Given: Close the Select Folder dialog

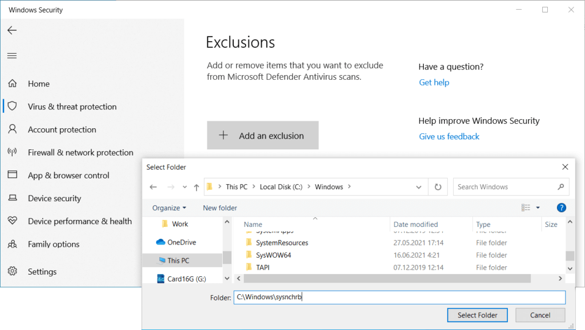Looking at the screenshot, I should click(565, 167).
